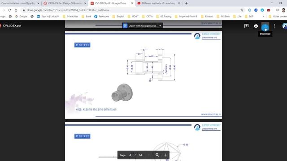Viewport: 287px width, 161px height.
Task: Open Sign In LinkedIn bookmark
Action: point(48,17)
